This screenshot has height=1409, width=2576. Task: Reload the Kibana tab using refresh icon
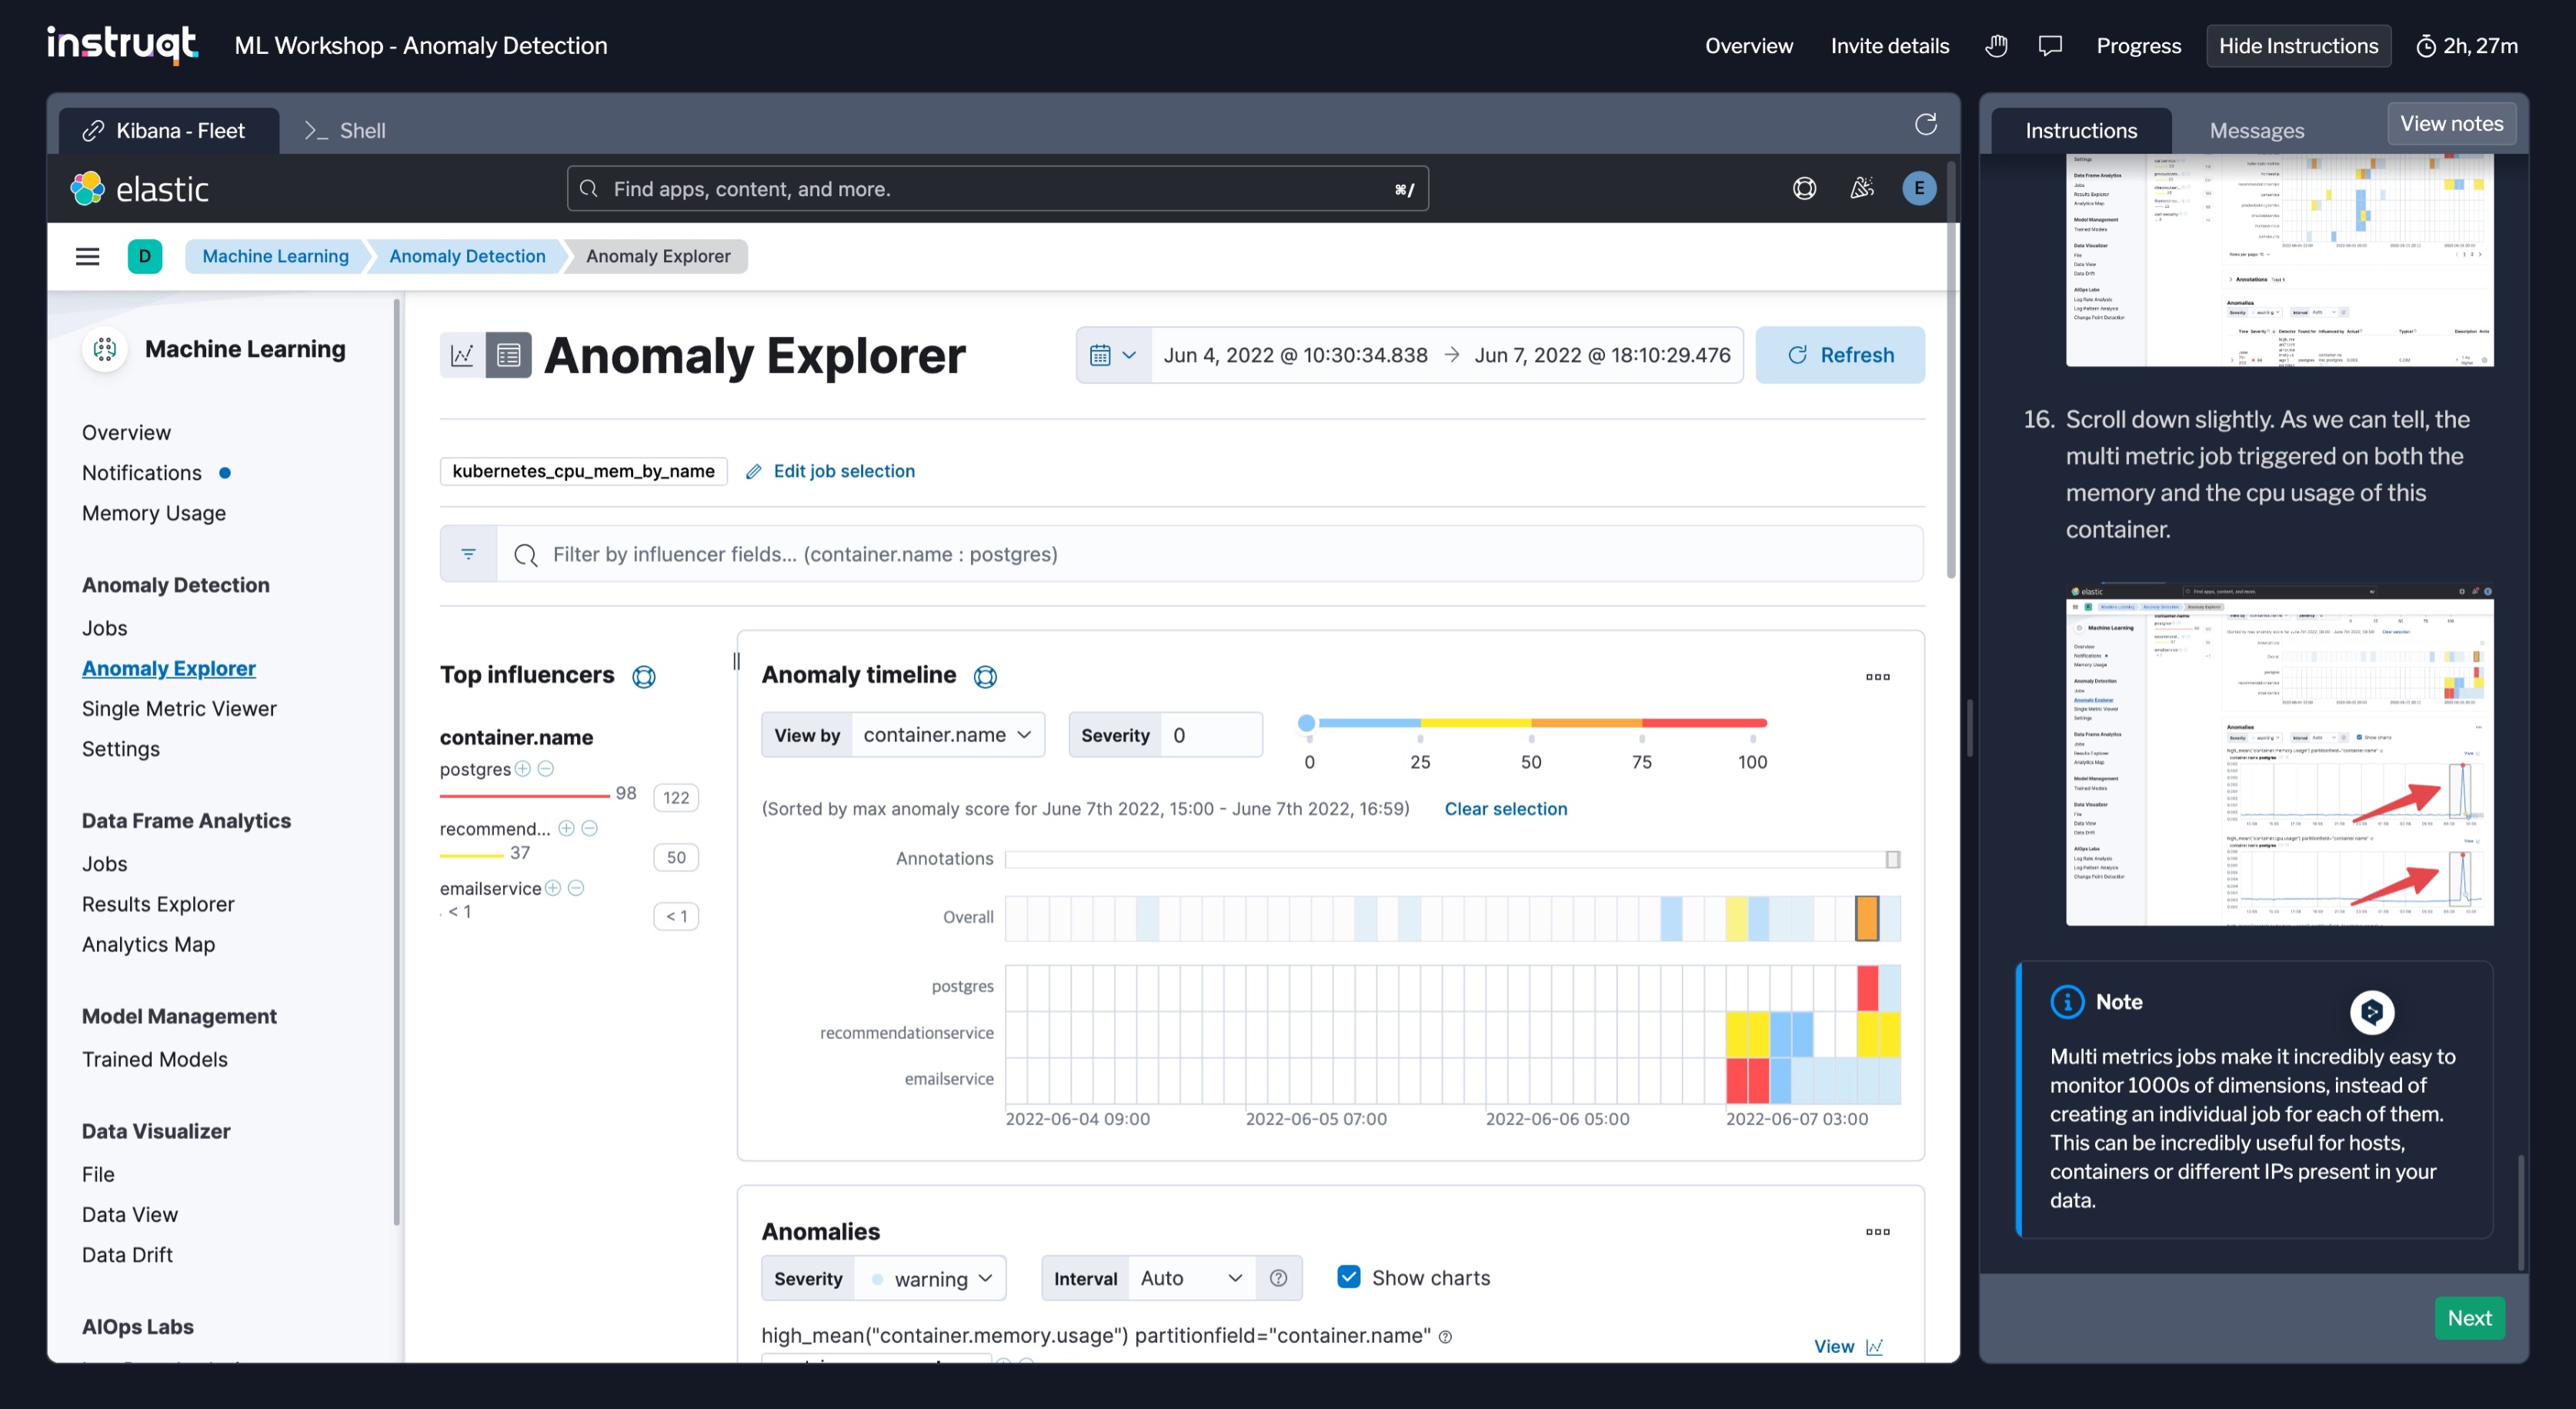(1925, 124)
